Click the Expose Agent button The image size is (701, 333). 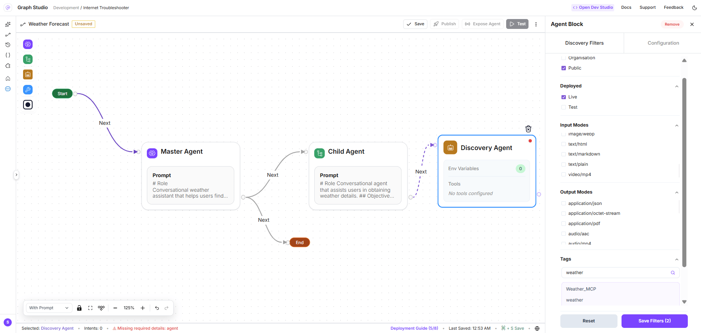pos(482,24)
